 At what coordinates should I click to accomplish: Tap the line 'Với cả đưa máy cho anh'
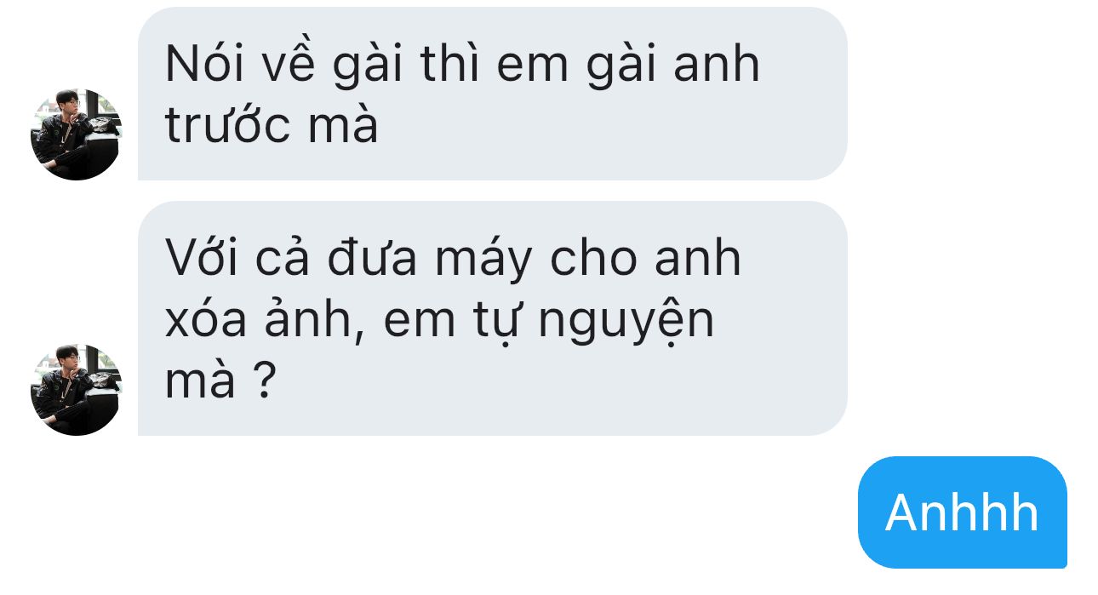[454, 258]
